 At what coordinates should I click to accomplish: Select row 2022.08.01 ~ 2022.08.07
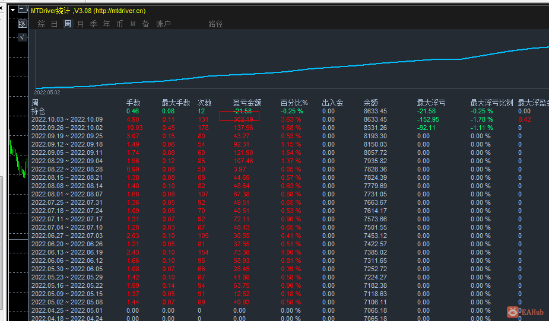[x=67, y=194]
